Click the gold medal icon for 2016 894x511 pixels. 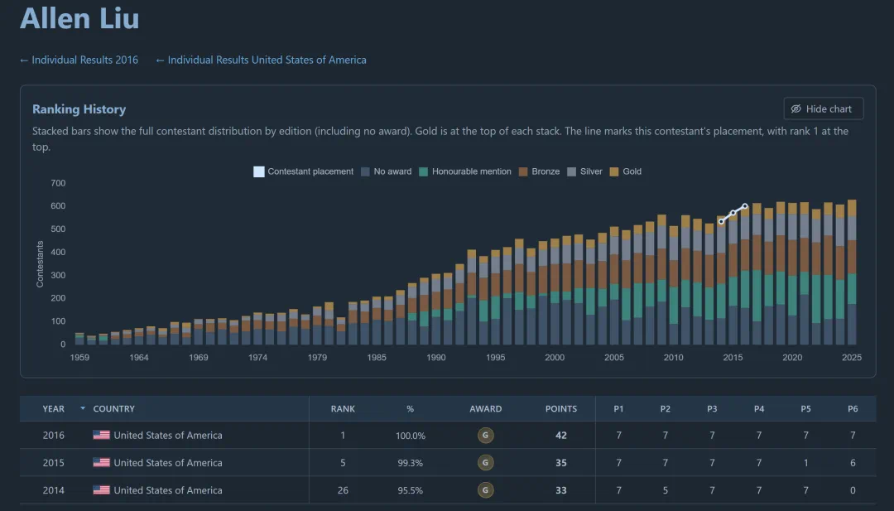[485, 435]
